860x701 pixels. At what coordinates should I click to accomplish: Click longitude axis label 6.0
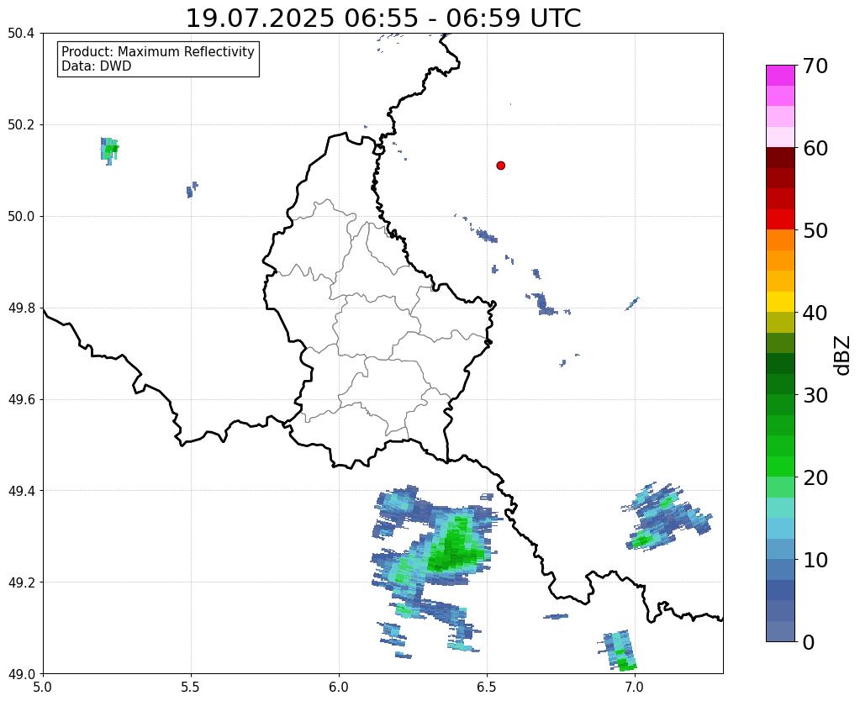[x=339, y=687]
